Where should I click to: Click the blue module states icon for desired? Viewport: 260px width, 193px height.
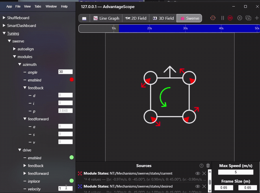tap(80, 186)
